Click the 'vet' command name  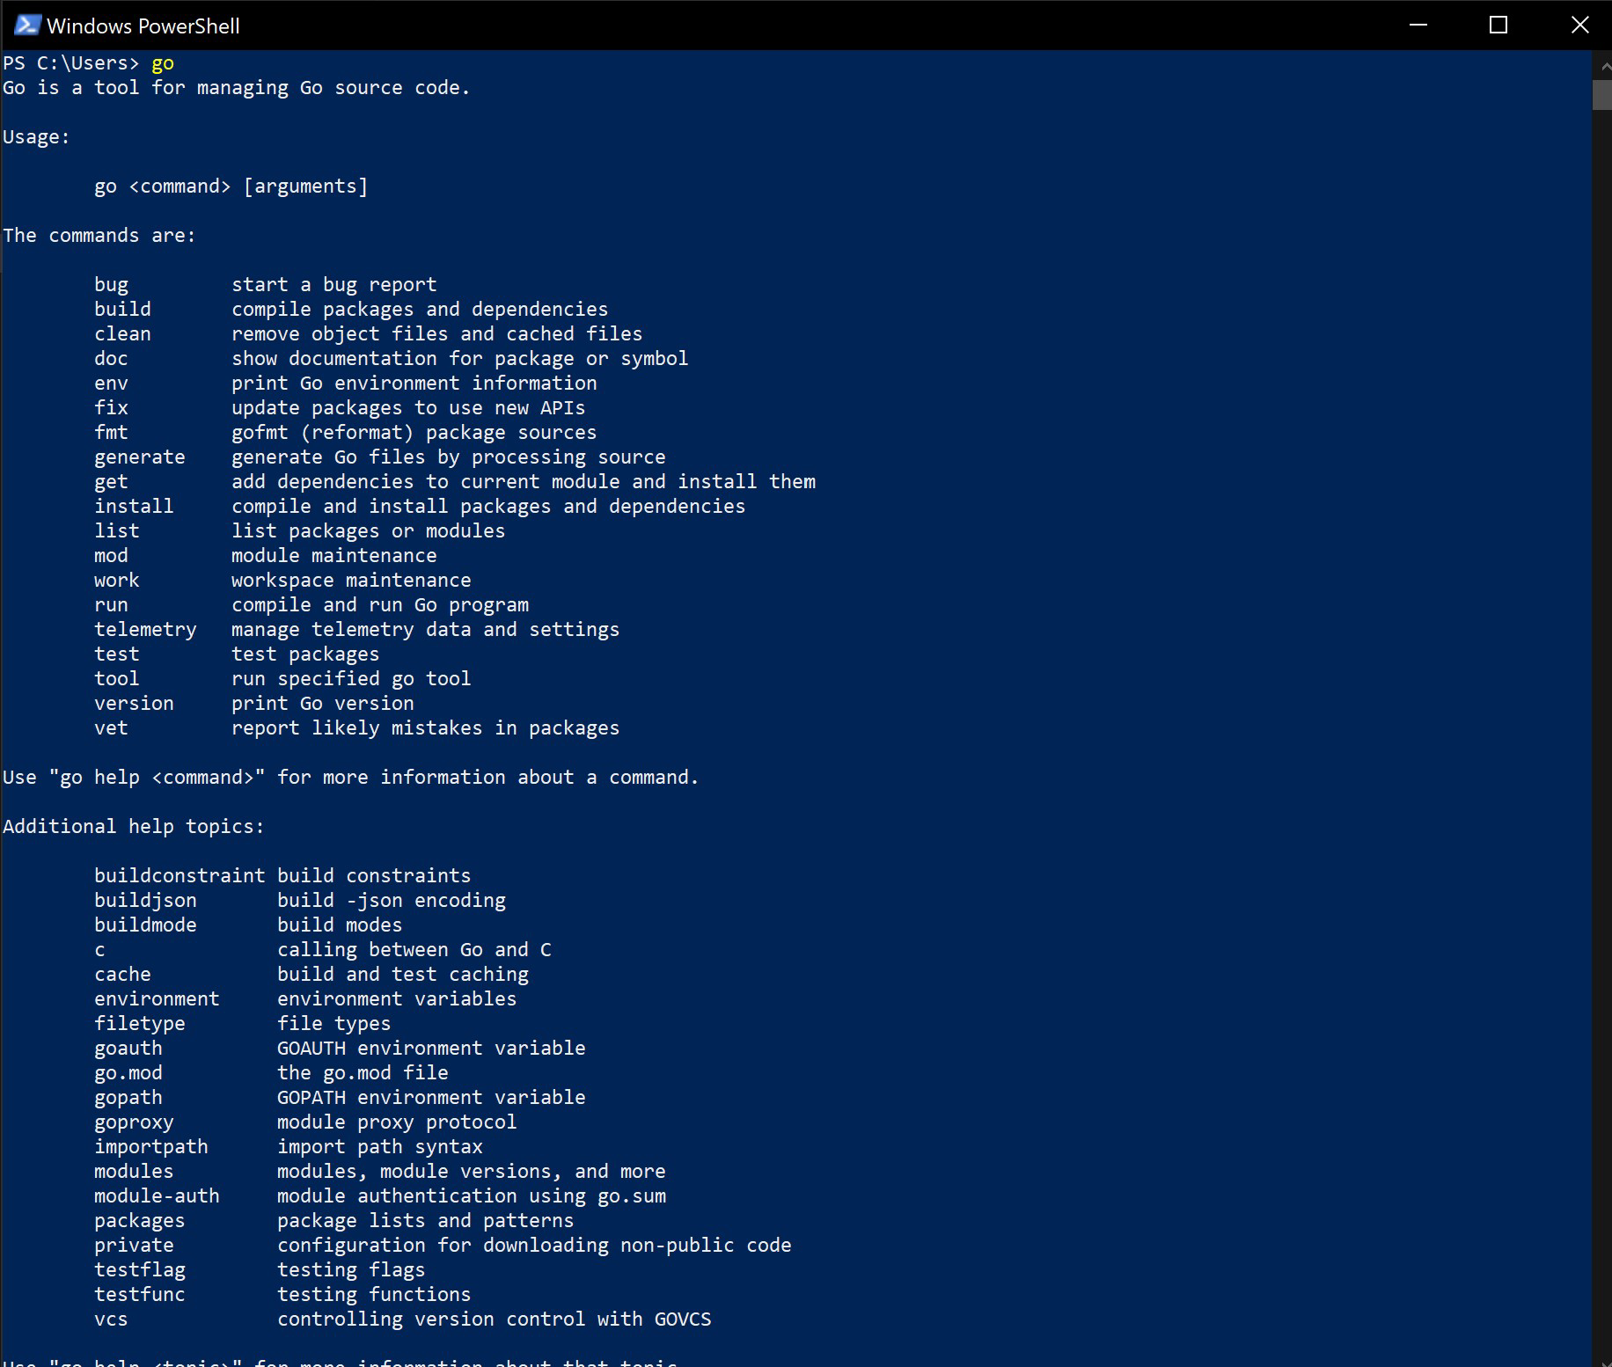point(111,728)
